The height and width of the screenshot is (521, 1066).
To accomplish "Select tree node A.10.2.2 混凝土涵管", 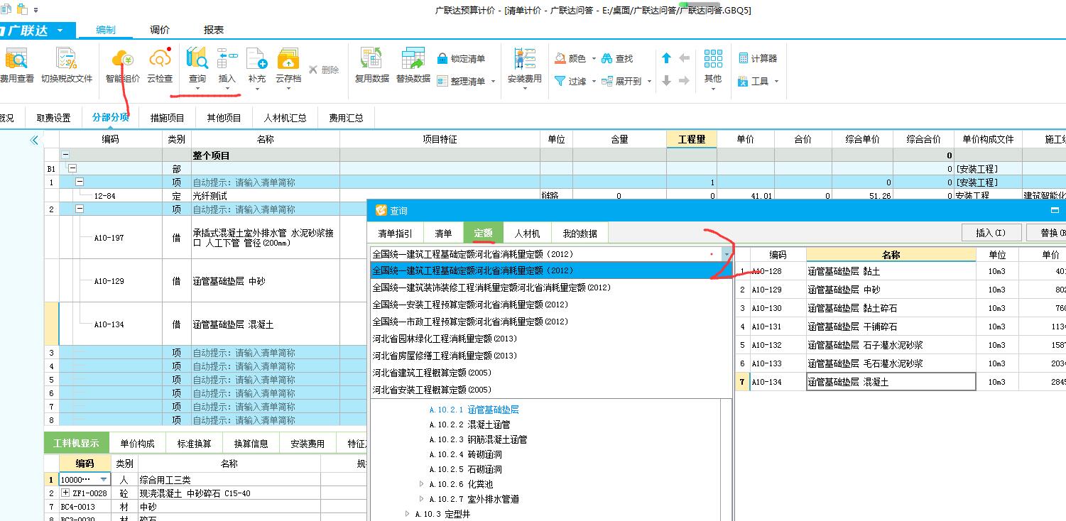I will pyautogui.click(x=469, y=424).
